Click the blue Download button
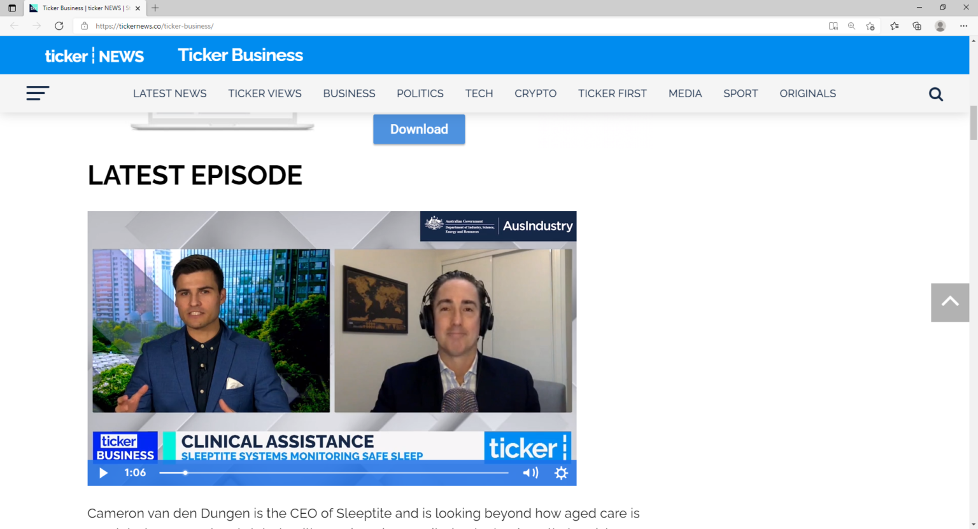Viewport: 978px width, 529px height. pos(419,129)
